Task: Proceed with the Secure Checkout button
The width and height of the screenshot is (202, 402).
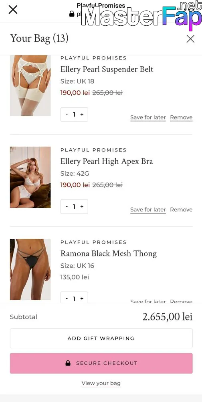Action: [101, 363]
